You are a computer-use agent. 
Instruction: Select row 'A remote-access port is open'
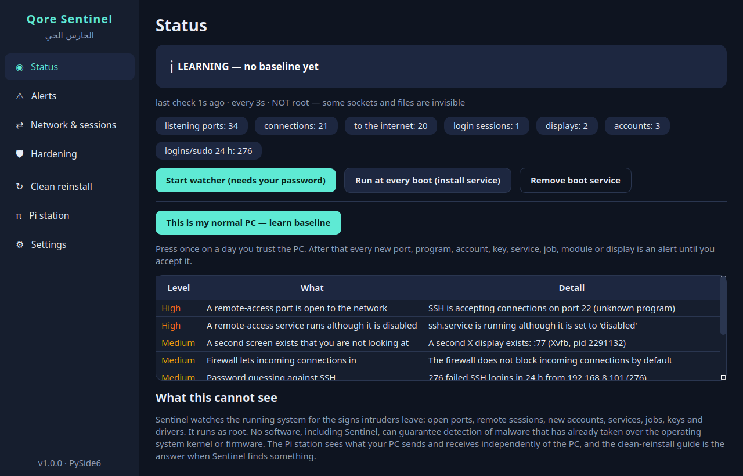[x=438, y=308]
